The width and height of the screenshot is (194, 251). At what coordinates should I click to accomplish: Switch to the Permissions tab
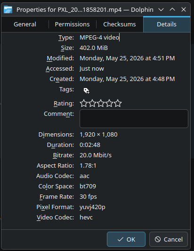tap(72, 24)
